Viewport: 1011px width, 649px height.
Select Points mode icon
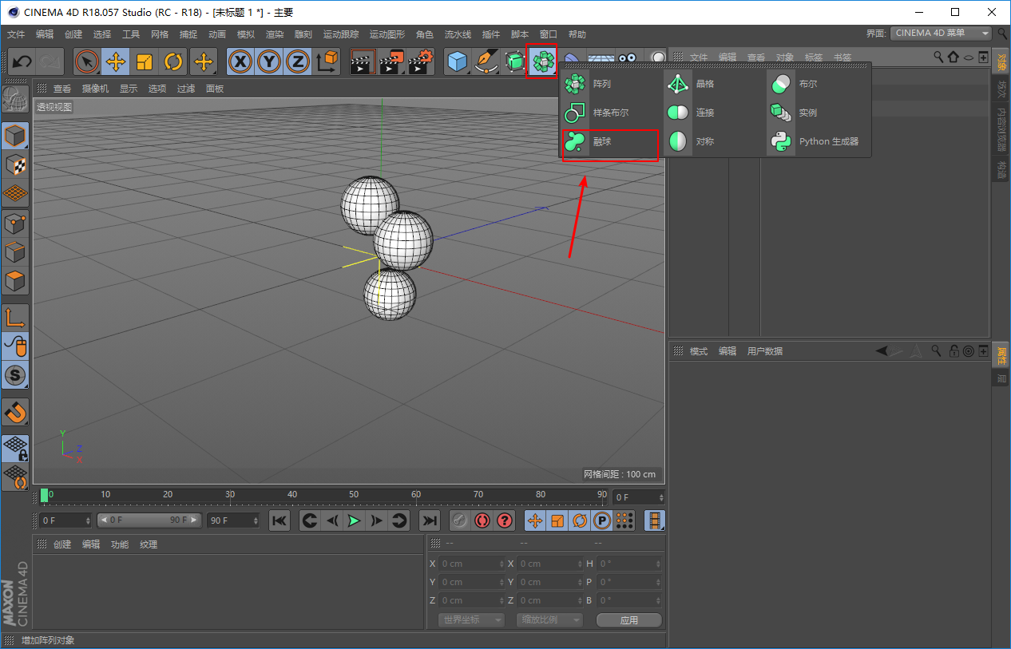[15, 224]
